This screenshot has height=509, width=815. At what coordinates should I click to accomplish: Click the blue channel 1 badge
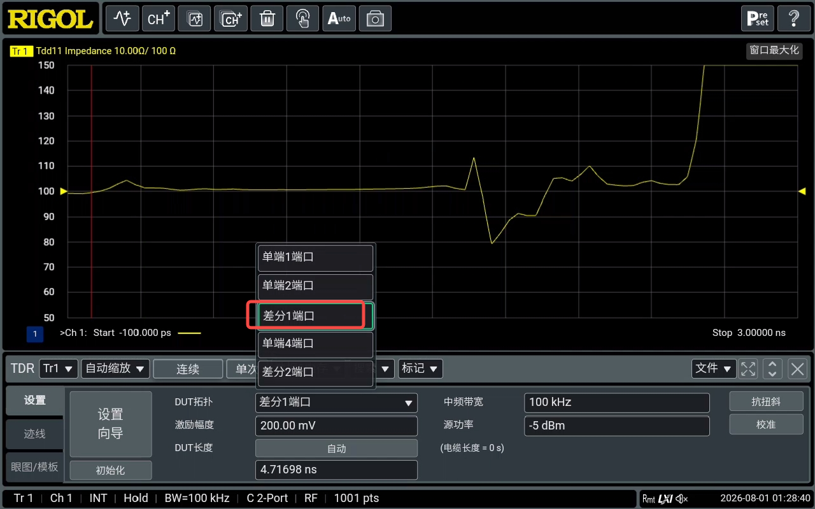34,333
